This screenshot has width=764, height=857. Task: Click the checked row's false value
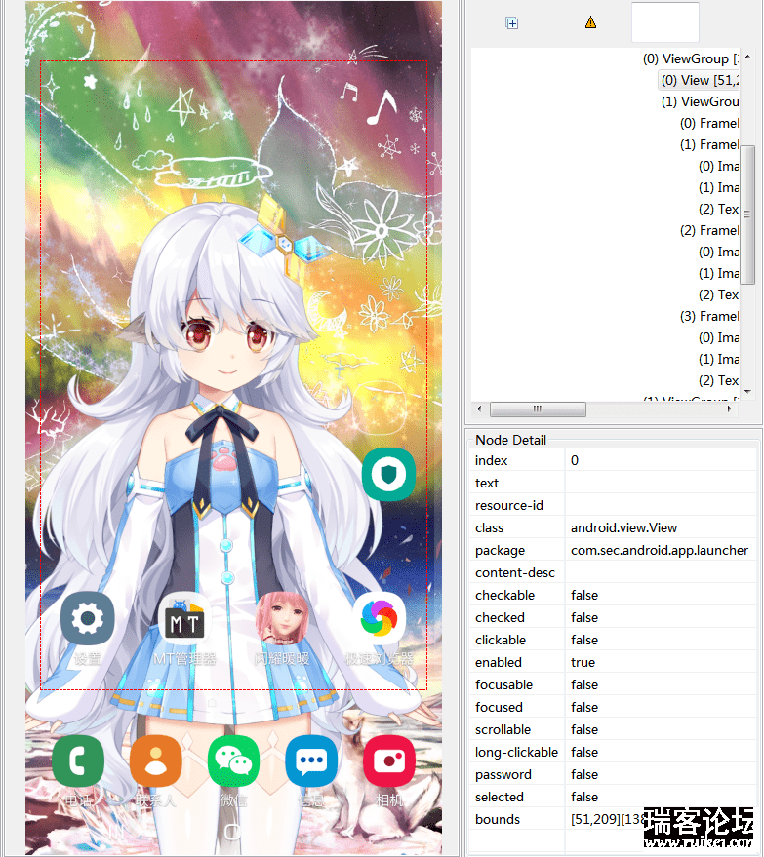point(584,617)
